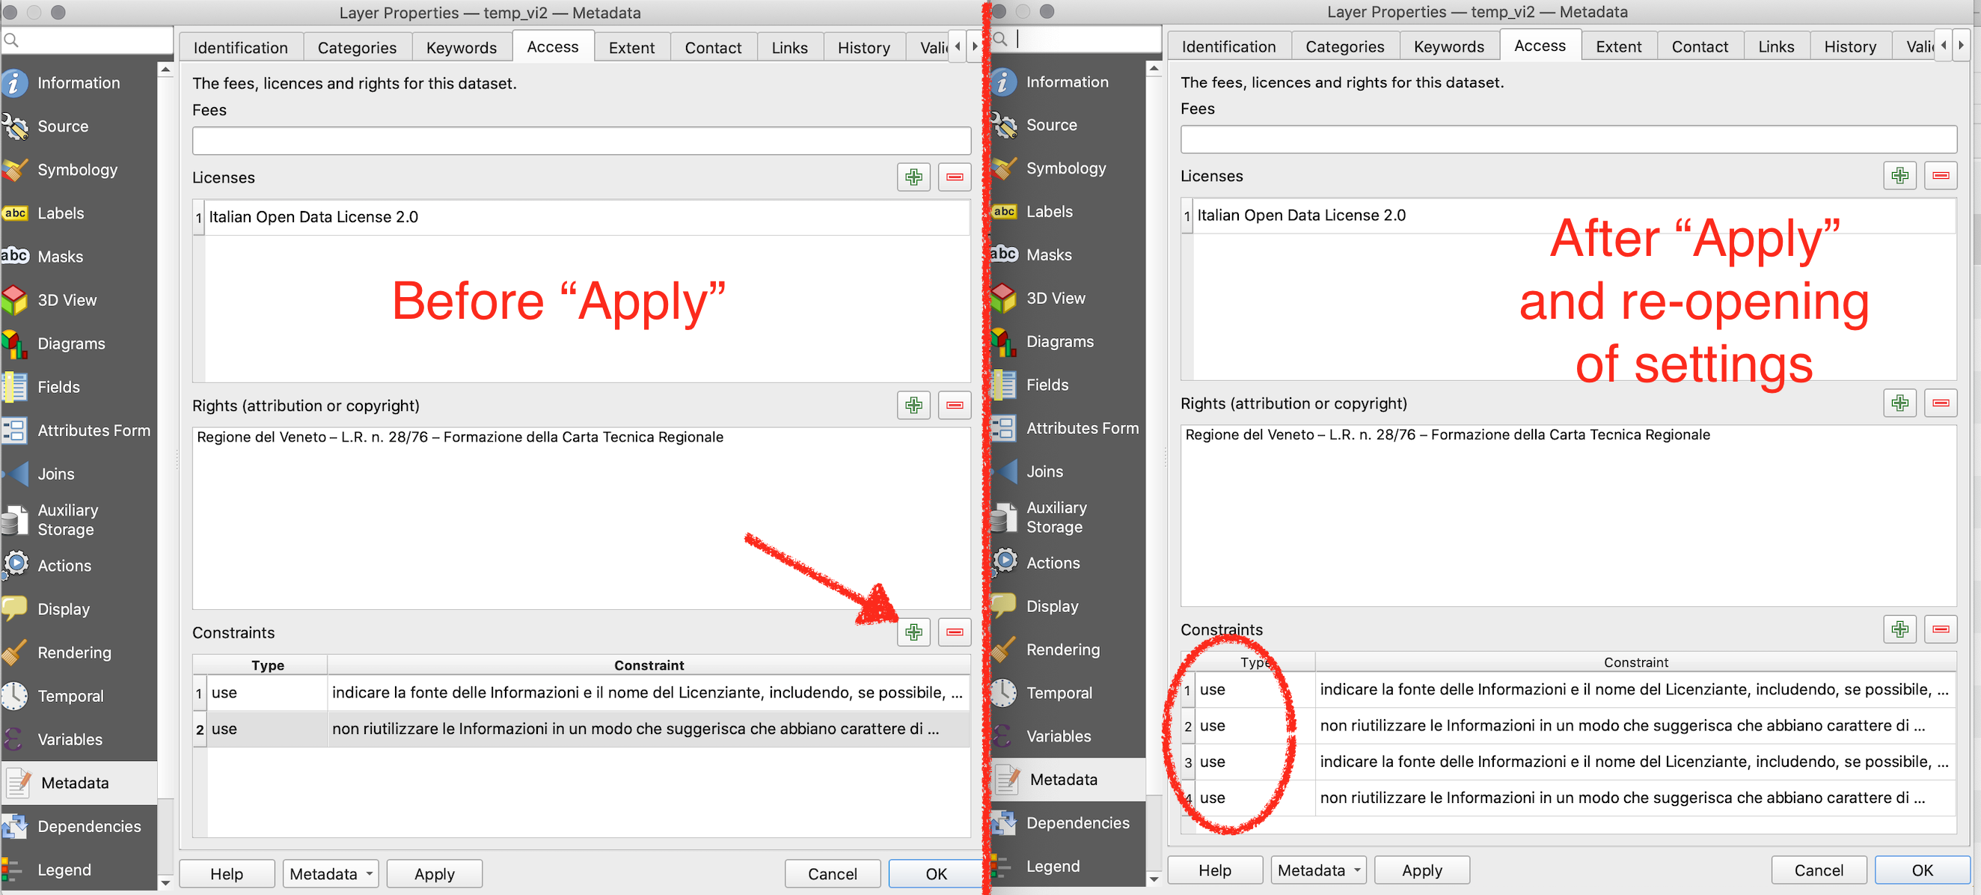The height and width of the screenshot is (895, 1981).
Task: Click Cancel button in right dialog
Action: [1818, 870]
